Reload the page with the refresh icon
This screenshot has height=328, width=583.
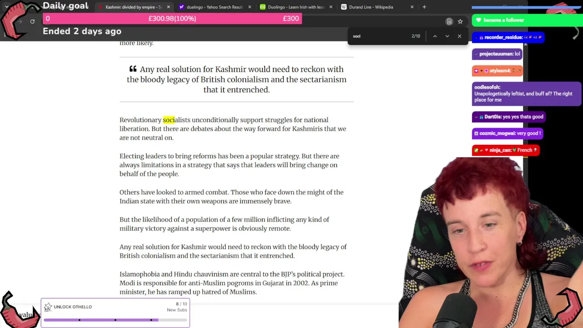32,21
